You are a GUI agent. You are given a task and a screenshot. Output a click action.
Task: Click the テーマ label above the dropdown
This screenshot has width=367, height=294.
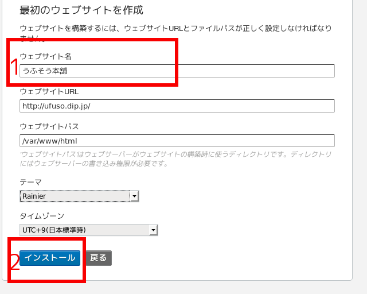[30, 182]
